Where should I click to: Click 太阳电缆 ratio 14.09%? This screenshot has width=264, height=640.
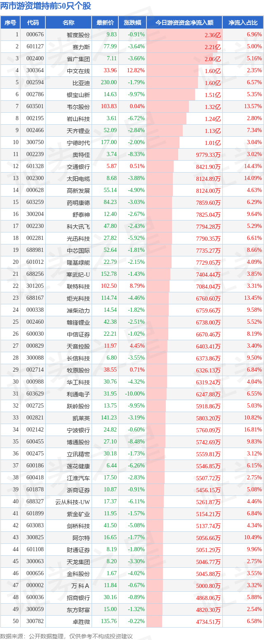pyautogui.click(x=253, y=178)
